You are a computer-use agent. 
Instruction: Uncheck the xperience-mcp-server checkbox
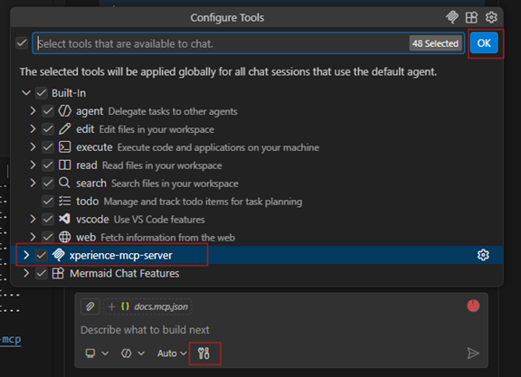point(42,255)
